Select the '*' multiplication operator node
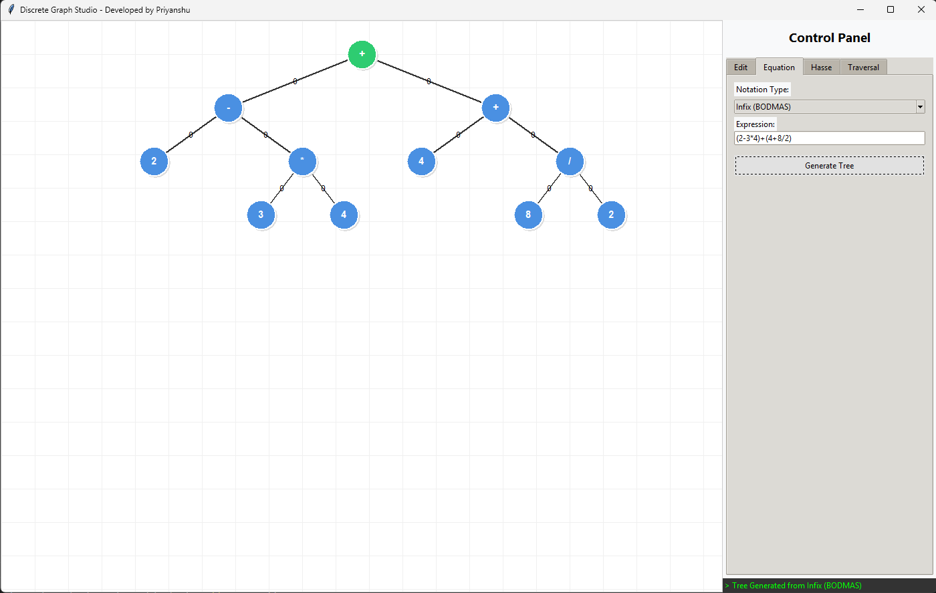Screen dimensions: 936x593 302,161
